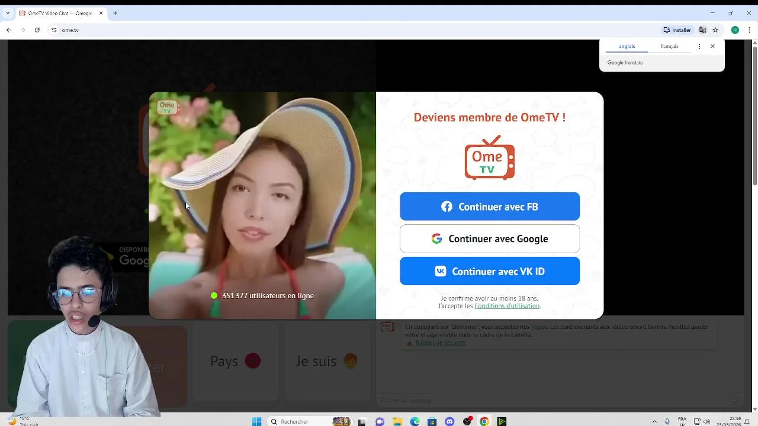Open the Pays country selector
Screen dimensions: 758x426
(236, 361)
